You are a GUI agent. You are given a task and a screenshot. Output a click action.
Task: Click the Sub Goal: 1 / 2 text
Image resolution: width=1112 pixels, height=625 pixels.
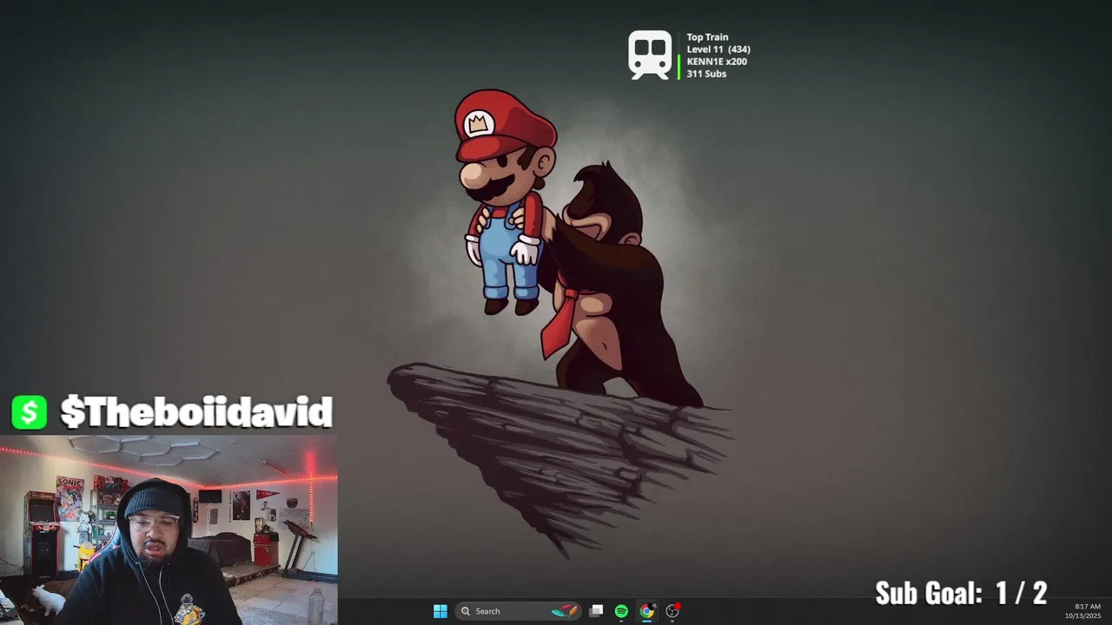961,593
